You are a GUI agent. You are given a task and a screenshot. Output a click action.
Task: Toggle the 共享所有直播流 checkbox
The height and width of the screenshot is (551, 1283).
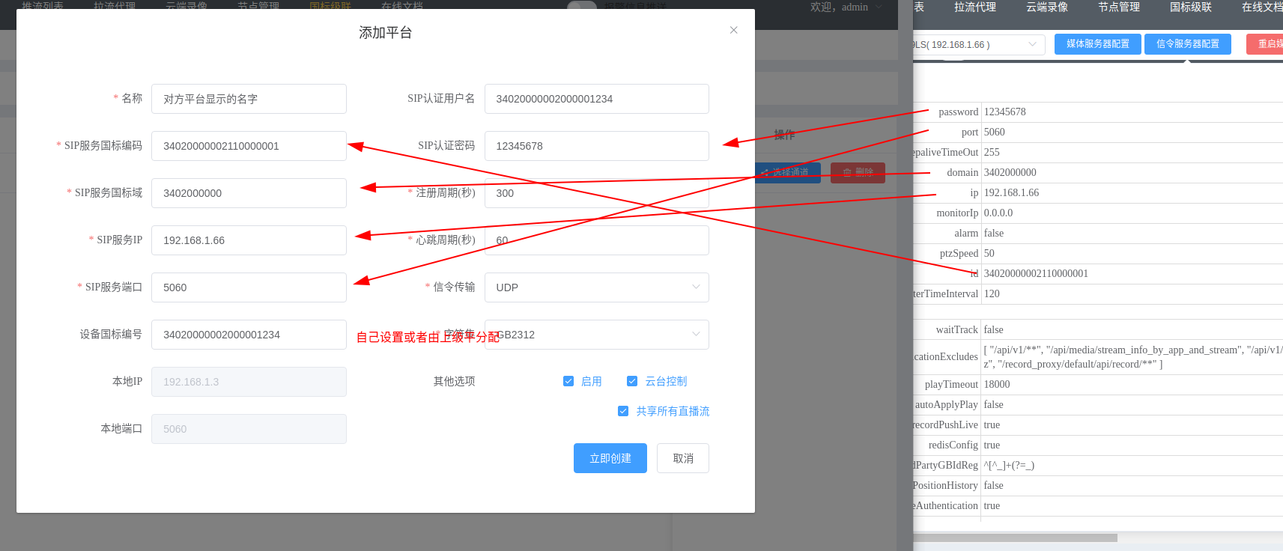pyautogui.click(x=623, y=411)
